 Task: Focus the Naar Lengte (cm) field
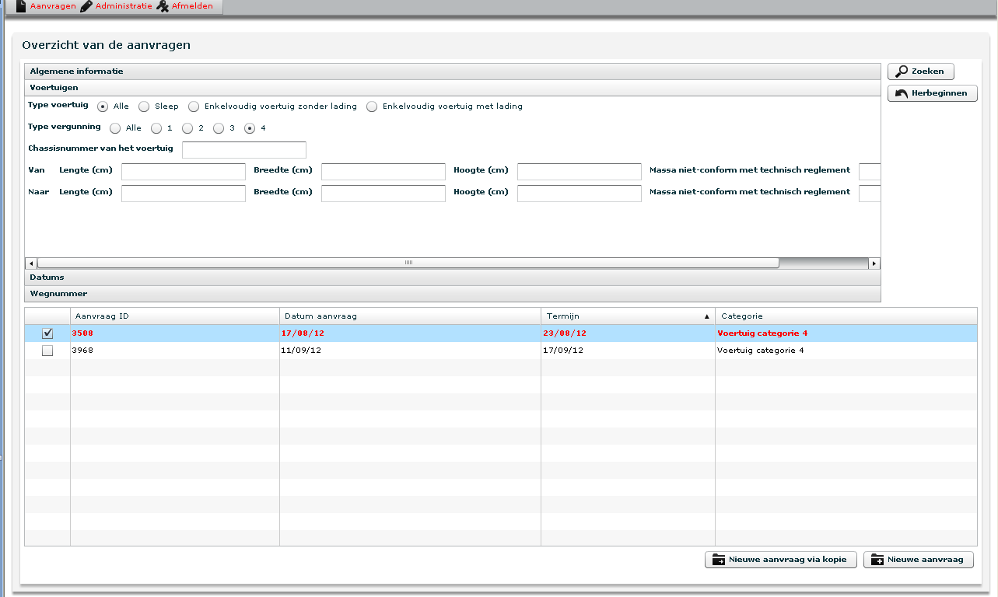184,194
